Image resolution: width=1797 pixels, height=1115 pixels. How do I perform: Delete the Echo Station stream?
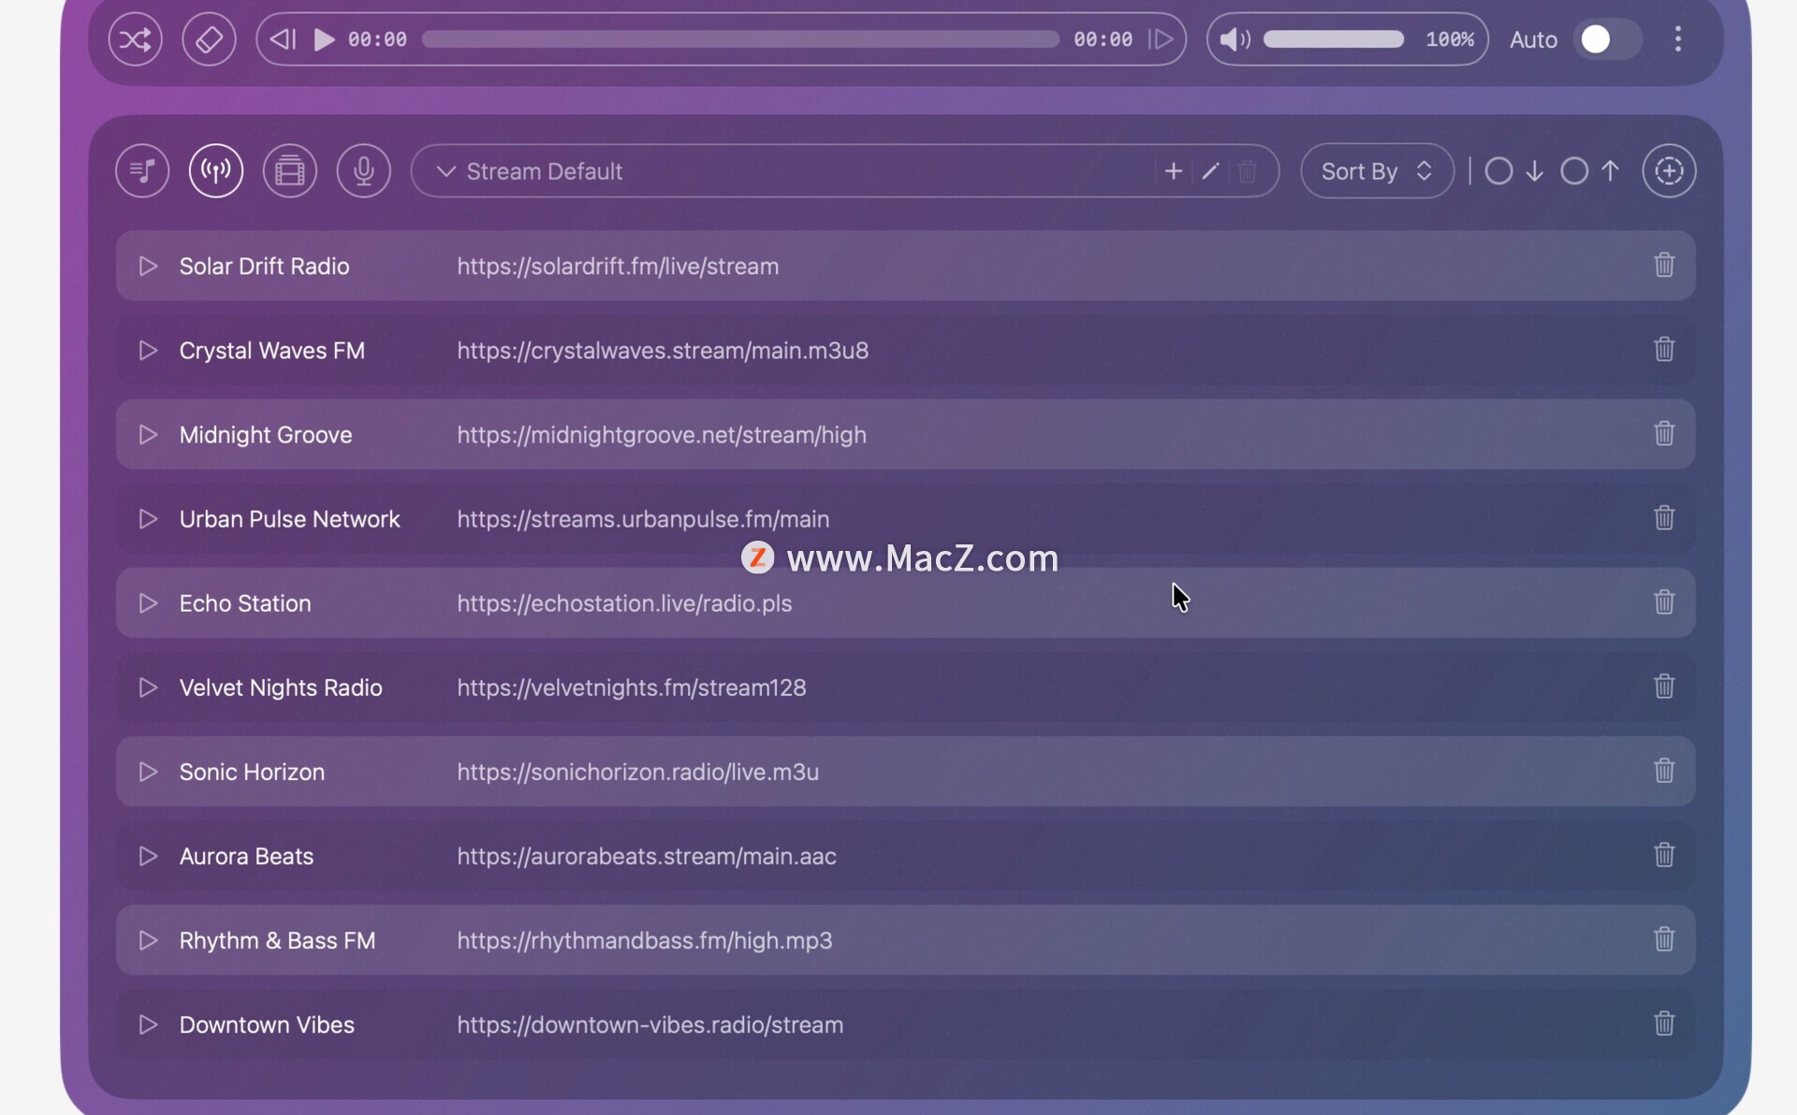(1663, 602)
